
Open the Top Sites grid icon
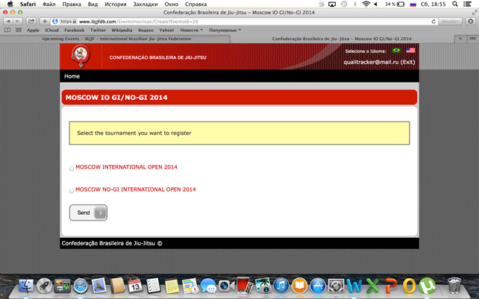coord(19,30)
